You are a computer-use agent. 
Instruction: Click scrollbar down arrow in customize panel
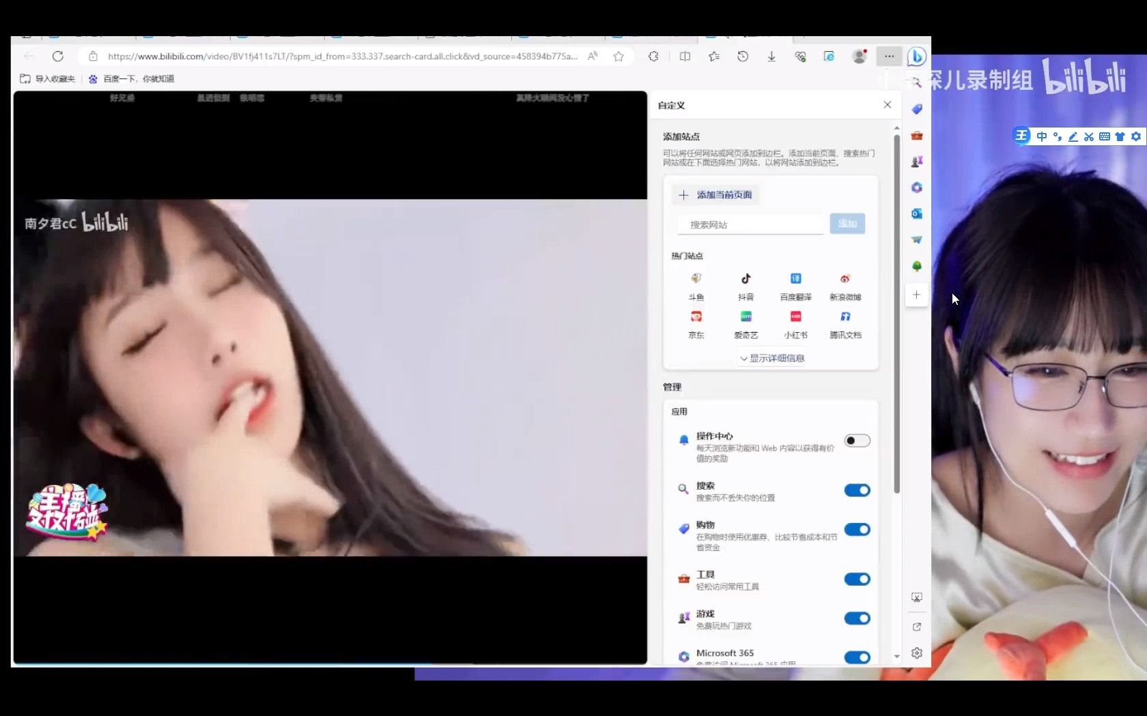point(896,657)
